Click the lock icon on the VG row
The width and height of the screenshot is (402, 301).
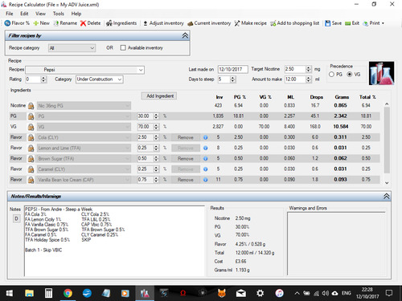31,127
